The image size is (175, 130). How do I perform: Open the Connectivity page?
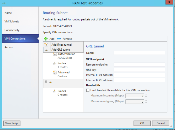(12, 30)
